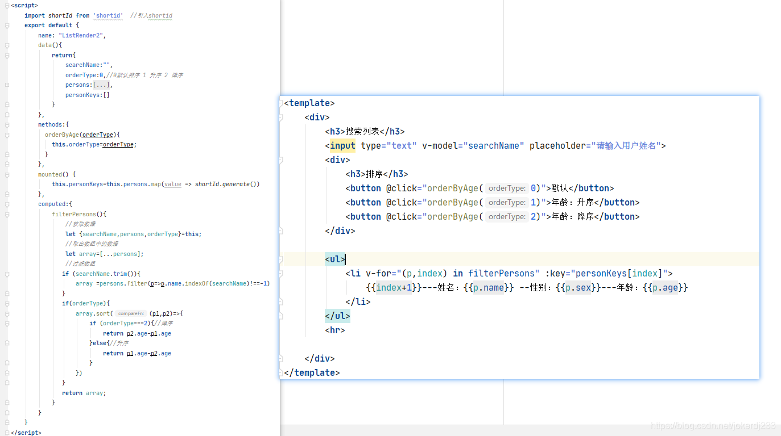Viewport: 781px width, 436px height.
Task: Collapse the data() function in gutter
Action: pyautogui.click(x=7, y=45)
